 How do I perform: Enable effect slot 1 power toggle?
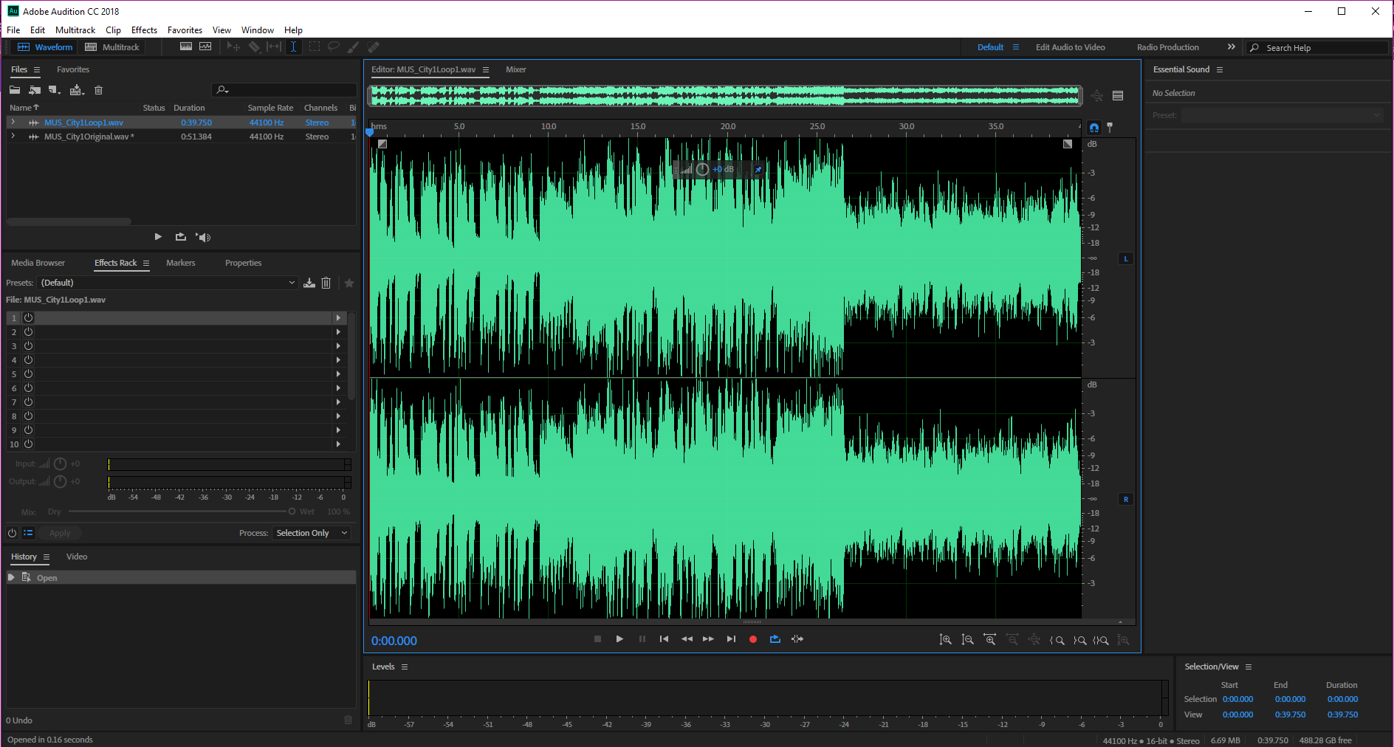[x=28, y=317]
